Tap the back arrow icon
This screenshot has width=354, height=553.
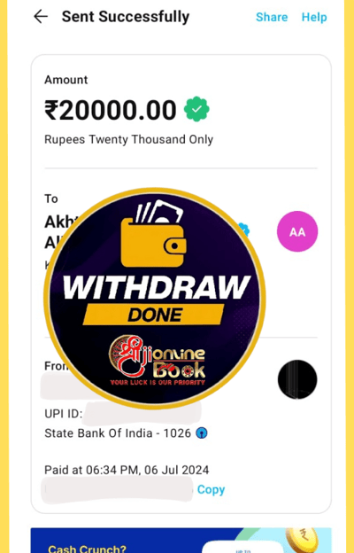pyautogui.click(x=41, y=17)
